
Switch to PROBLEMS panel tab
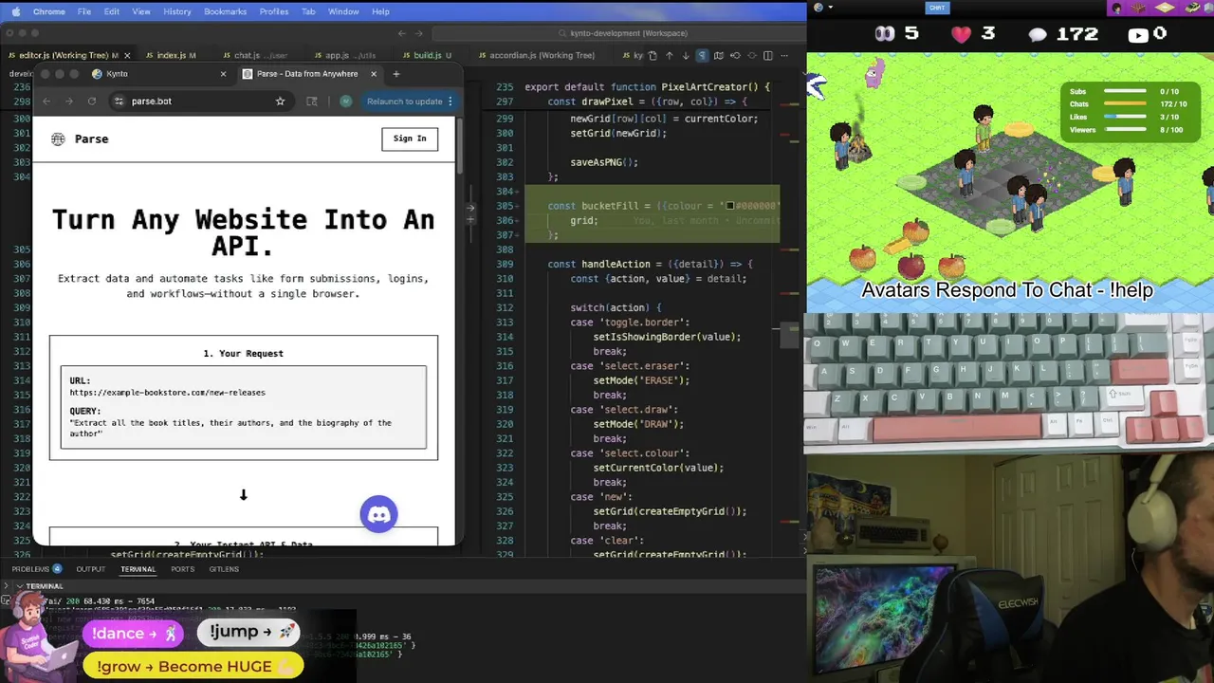click(x=36, y=569)
